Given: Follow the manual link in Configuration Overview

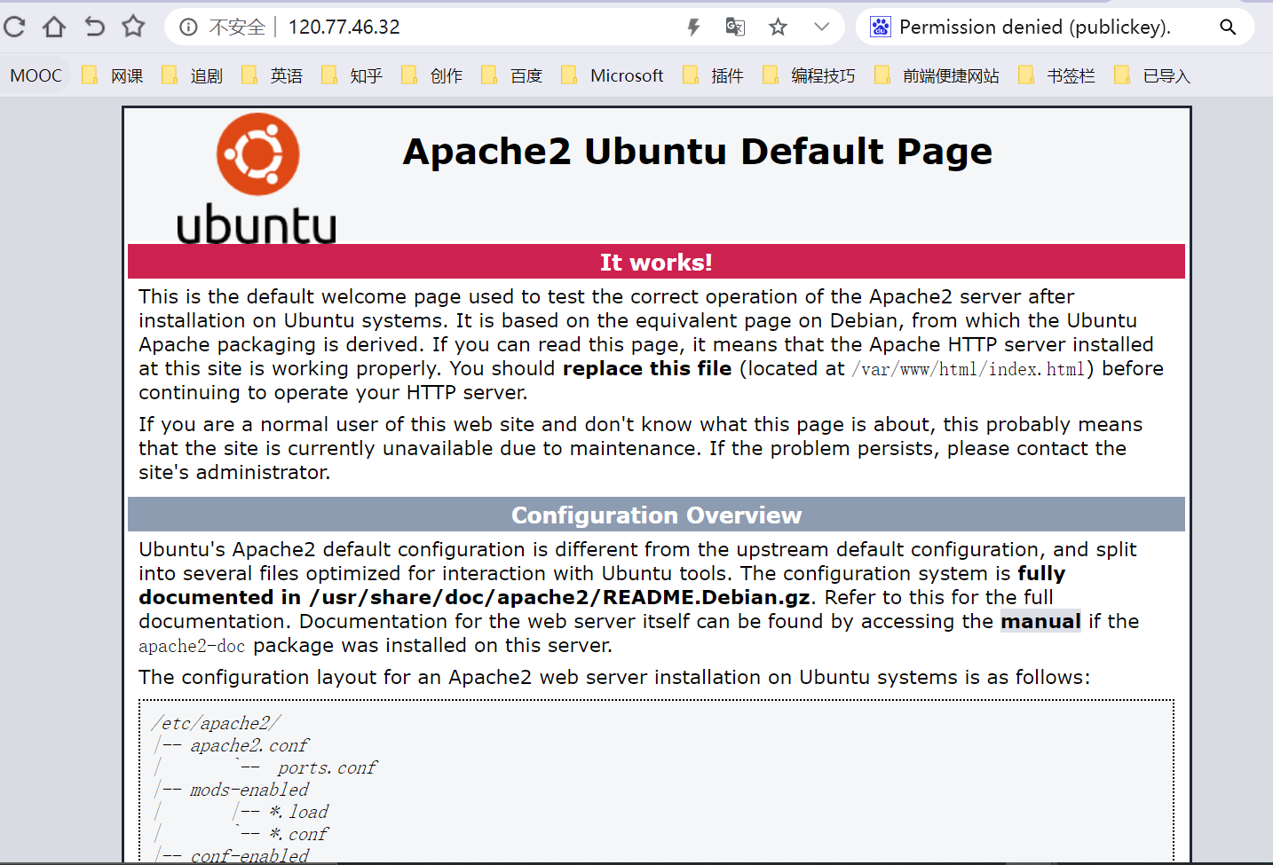Looking at the screenshot, I should point(1040,621).
